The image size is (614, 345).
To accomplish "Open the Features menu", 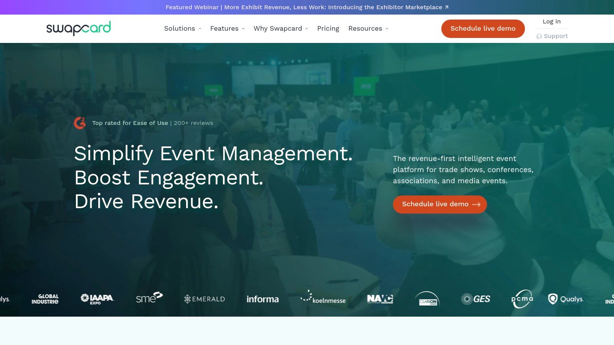I will coord(228,28).
